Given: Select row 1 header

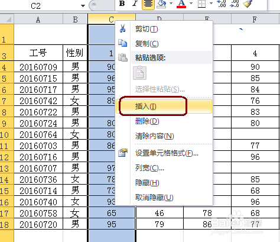Looking at the screenshot, I should tap(7, 34).
